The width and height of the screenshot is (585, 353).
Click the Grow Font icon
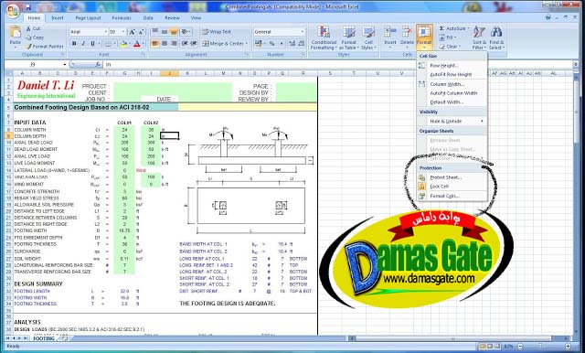tap(132, 32)
